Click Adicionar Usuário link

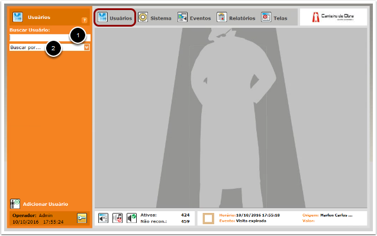coord(46,204)
